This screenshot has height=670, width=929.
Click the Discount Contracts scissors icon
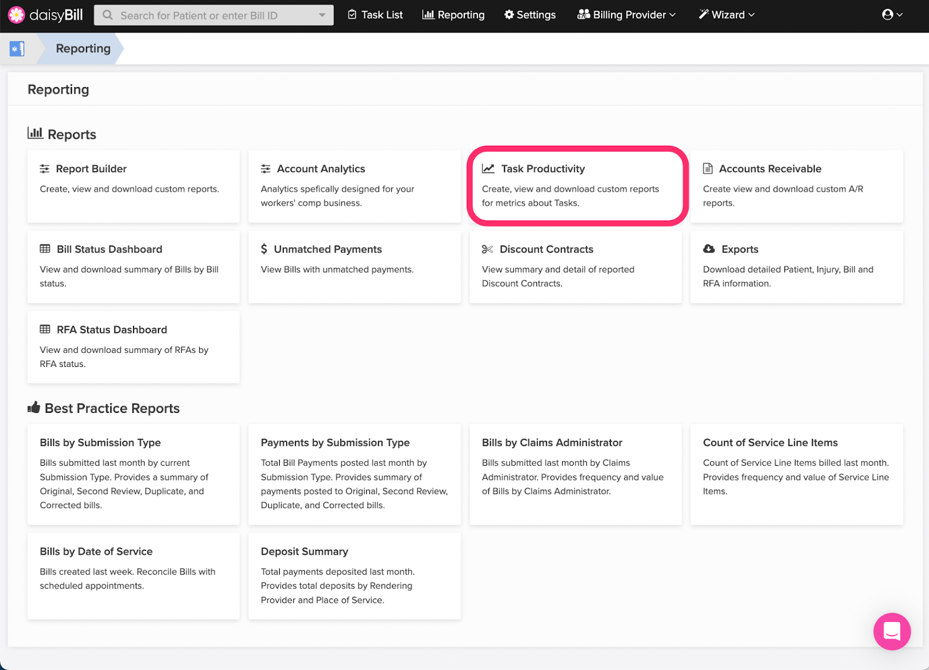487,249
